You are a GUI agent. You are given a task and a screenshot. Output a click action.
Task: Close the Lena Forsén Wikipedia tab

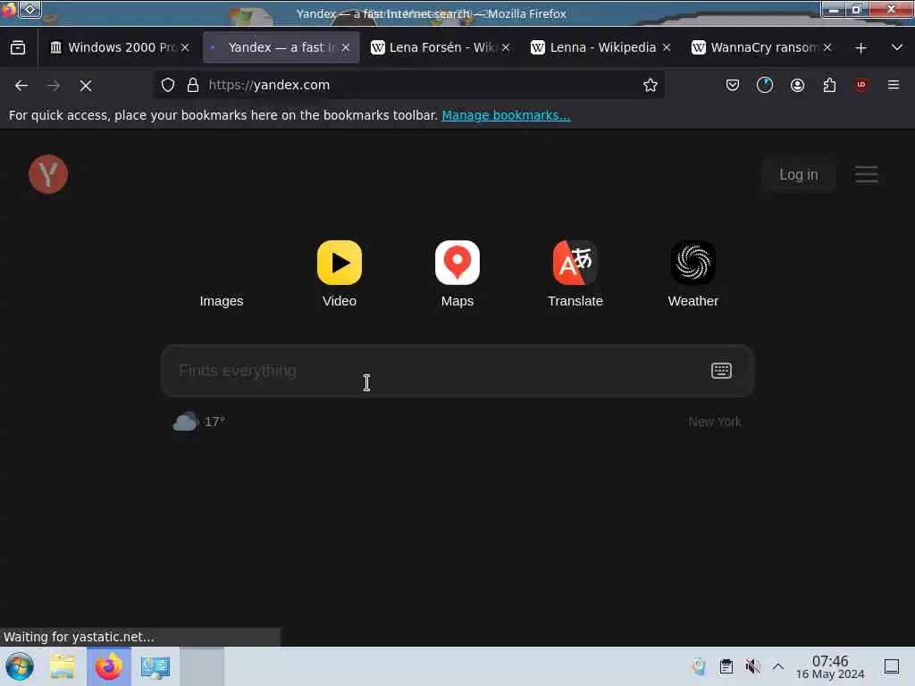pyautogui.click(x=506, y=48)
